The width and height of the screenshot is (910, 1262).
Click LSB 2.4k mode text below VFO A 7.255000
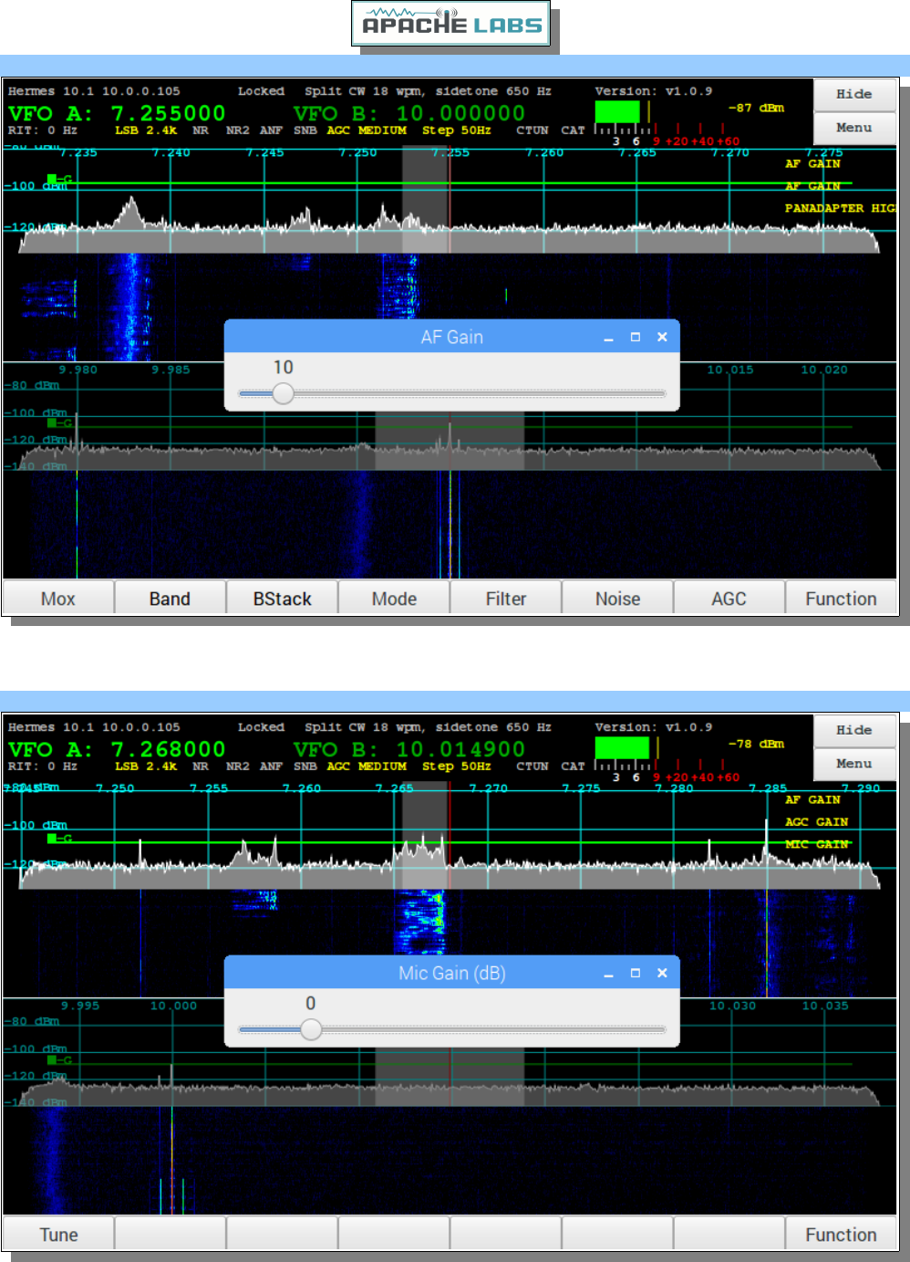pos(146,130)
